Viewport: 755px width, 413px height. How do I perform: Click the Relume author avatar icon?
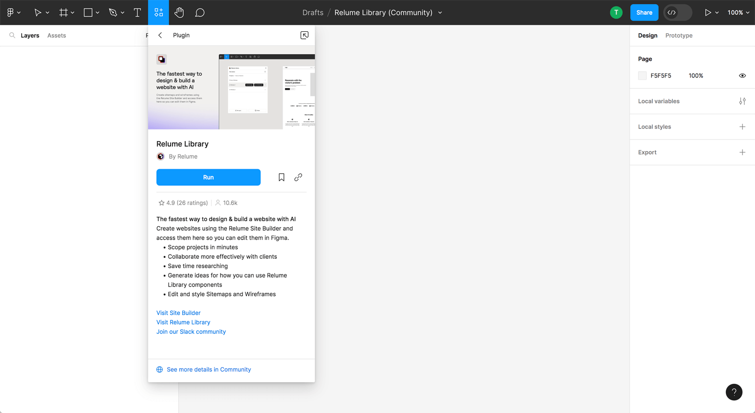(x=161, y=157)
